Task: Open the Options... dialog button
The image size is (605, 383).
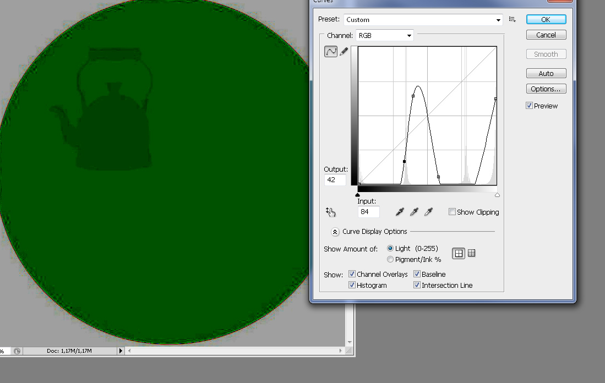Action: tap(546, 89)
